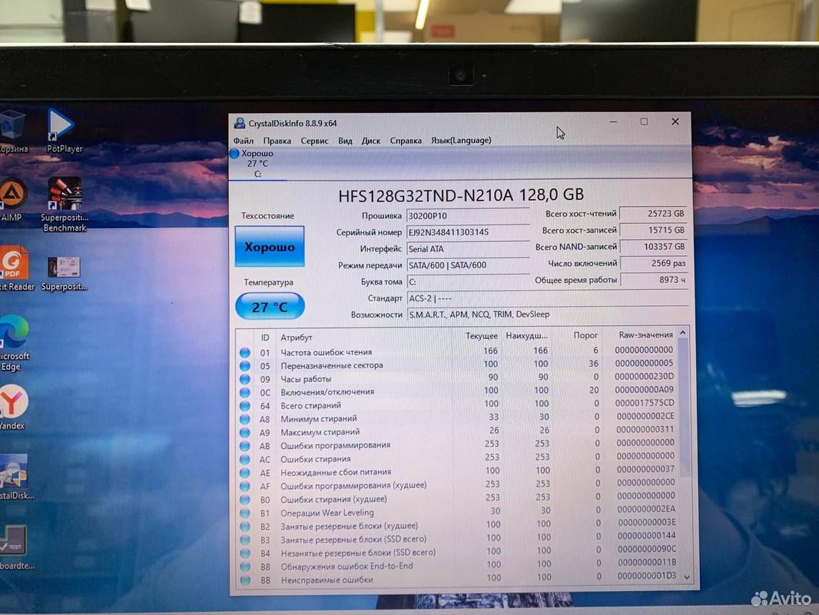Select the Foxit Reader PDF desktop icon

tap(15, 269)
